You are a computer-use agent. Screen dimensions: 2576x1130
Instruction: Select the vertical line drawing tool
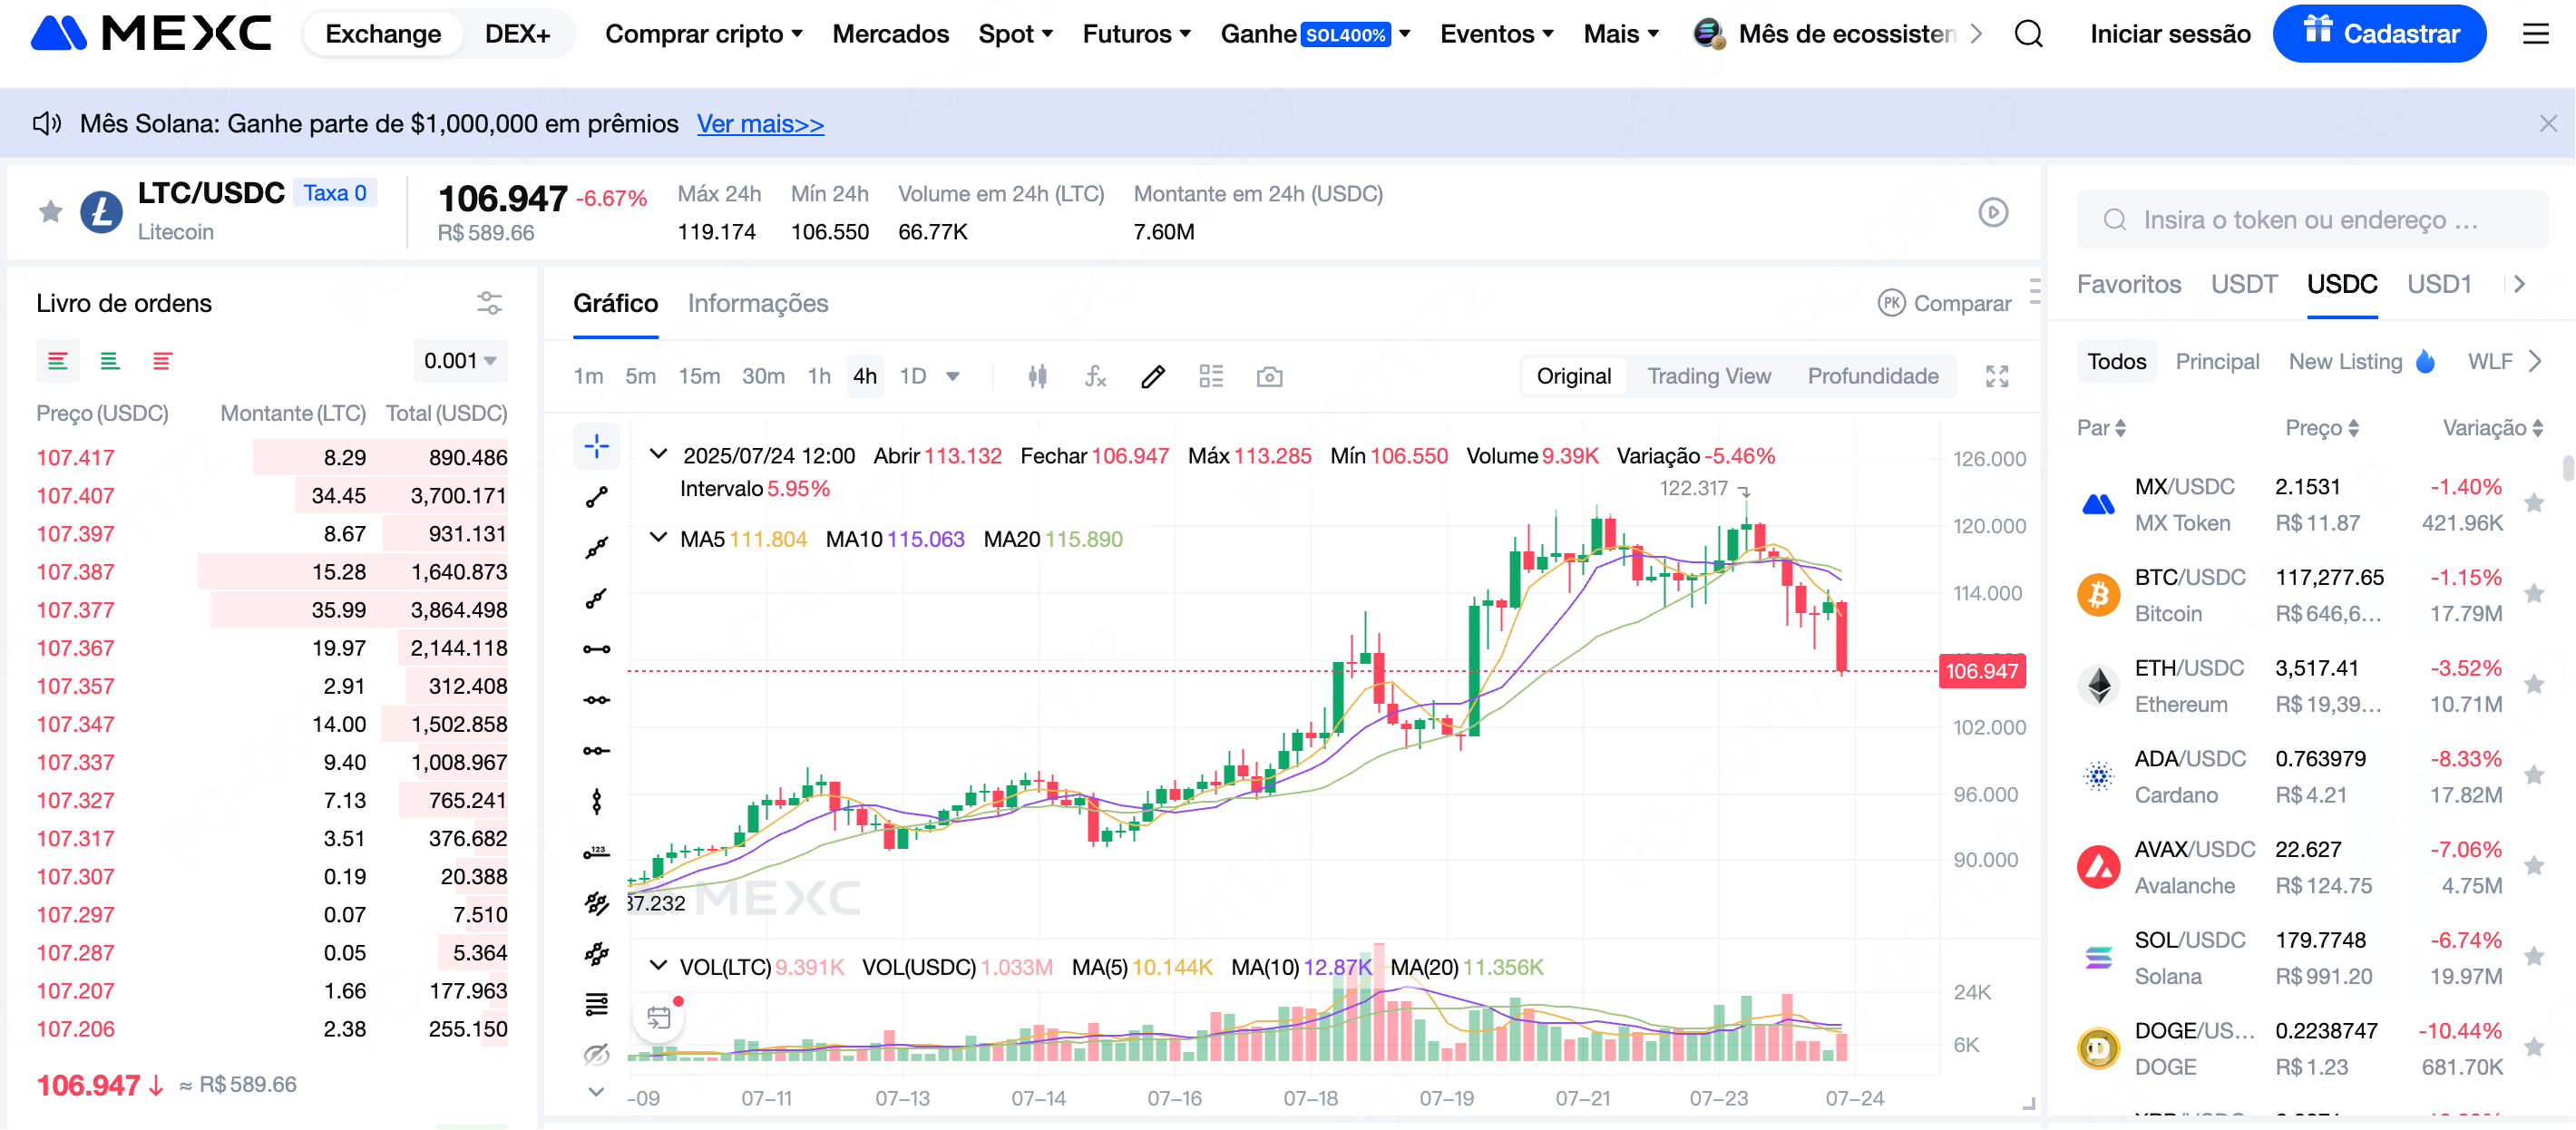tap(597, 802)
